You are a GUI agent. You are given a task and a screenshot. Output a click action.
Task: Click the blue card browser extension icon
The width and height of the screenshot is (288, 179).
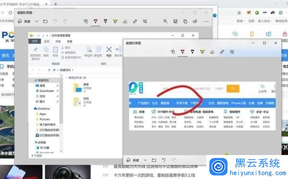[x=264, y=12]
